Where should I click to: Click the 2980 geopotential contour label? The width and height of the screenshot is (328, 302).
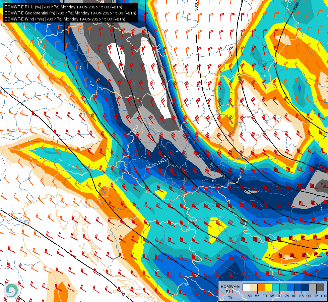[240, 78]
